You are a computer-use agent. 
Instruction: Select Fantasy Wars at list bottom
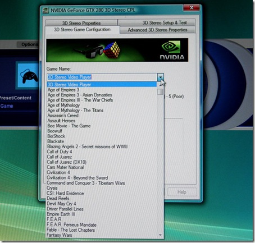[x=102, y=235]
